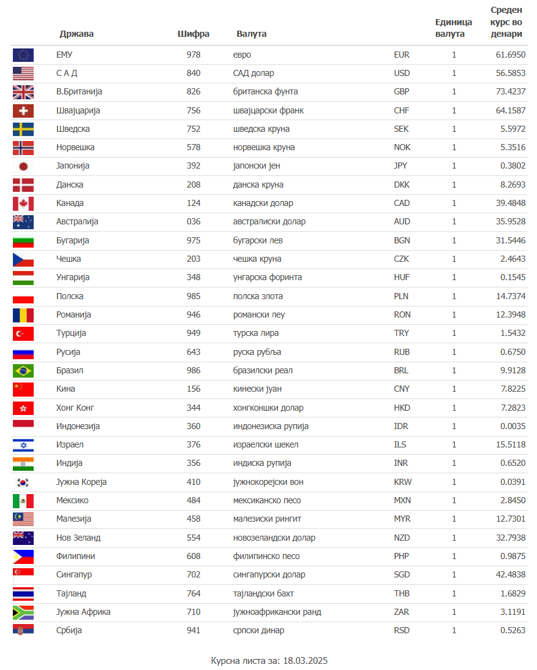Click the Шифра column header
Viewport: 537px width, 670px height.
pos(193,34)
